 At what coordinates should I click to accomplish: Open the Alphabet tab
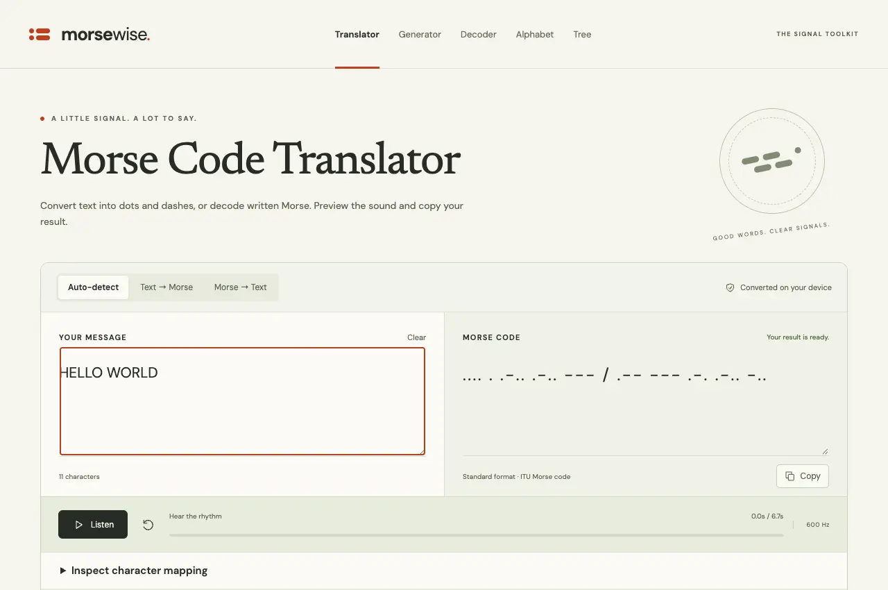tap(535, 34)
